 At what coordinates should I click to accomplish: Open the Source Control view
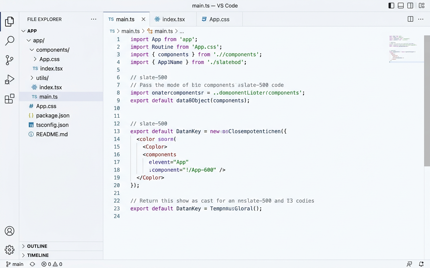10,60
